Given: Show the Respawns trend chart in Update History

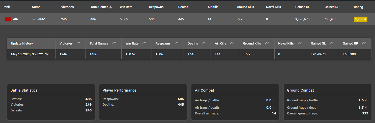Looking at the screenshot, I should click(177, 43).
